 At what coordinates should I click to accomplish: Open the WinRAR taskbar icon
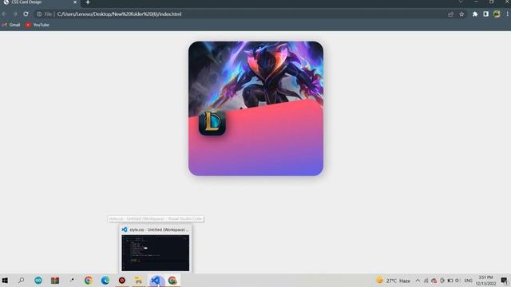click(55, 280)
